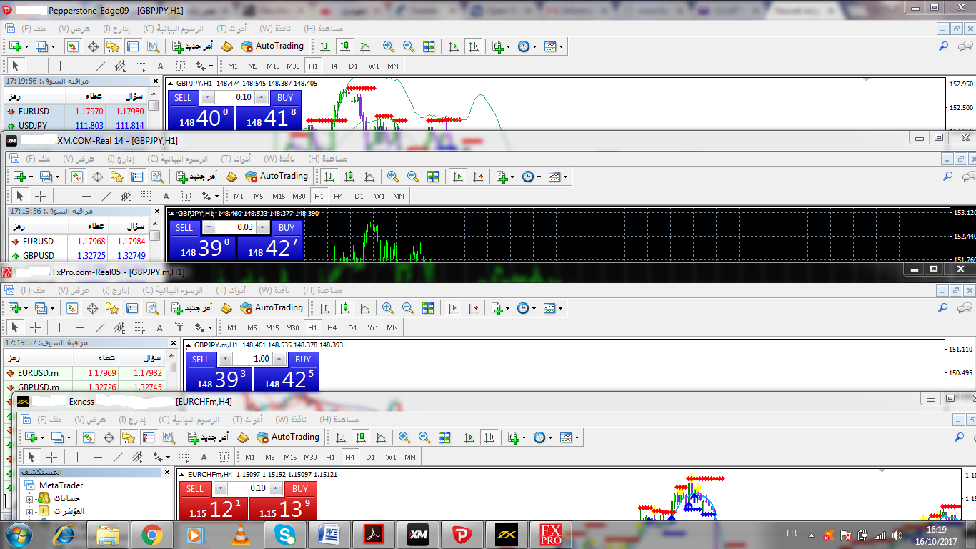Screen dimensions: 976x549
Task: Click tile windows icon in XM.COM toolbar
Action: [433, 177]
